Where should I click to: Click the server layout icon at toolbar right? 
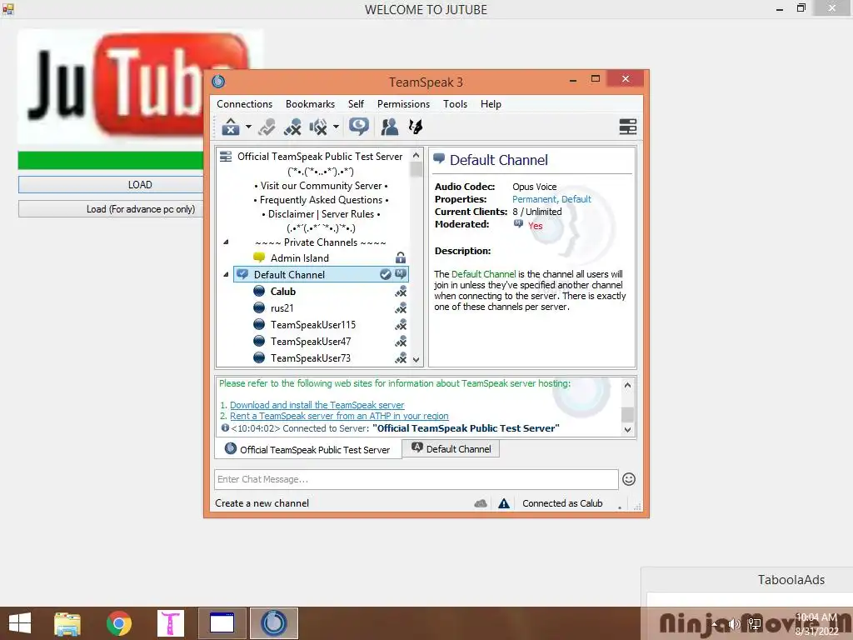click(x=628, y=127)
